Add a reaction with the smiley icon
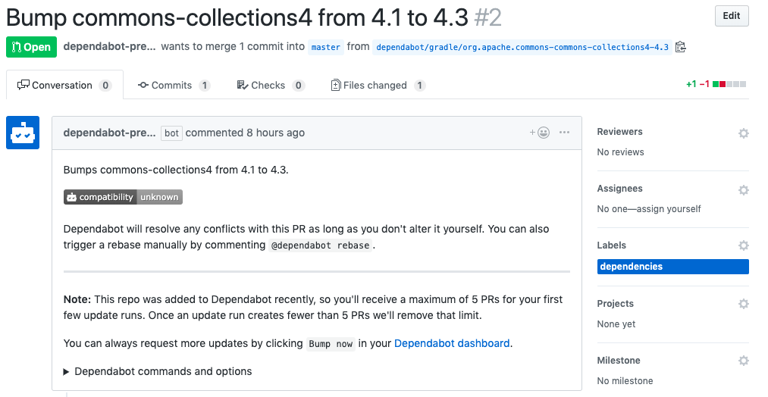The image size is (768, 397). (540, 132)
